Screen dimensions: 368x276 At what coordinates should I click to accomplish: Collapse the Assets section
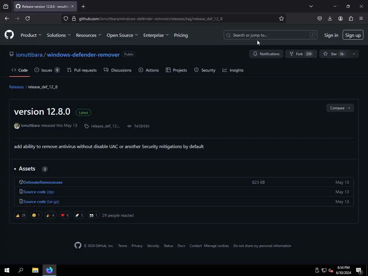pyautogui.click(x=25, y=169)
